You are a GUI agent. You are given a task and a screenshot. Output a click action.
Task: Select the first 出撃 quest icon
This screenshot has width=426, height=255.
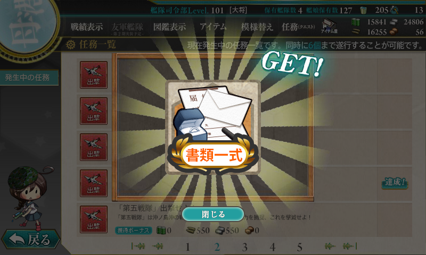tap(94, 75)
